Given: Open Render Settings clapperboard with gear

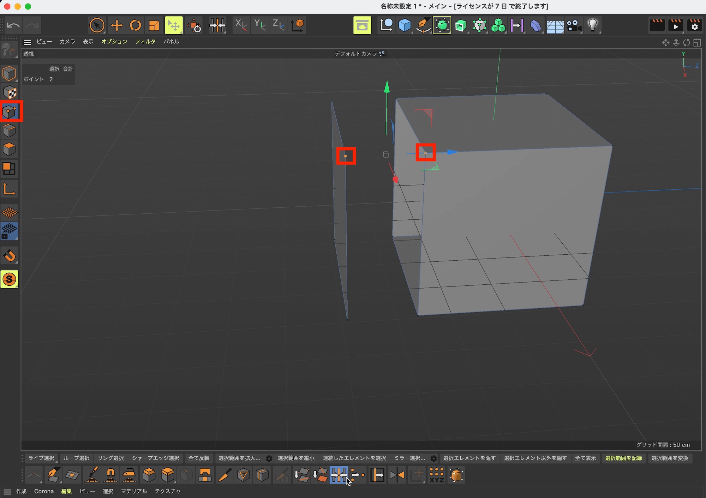Looking at the screenshot, I should (x=694, y=25).
